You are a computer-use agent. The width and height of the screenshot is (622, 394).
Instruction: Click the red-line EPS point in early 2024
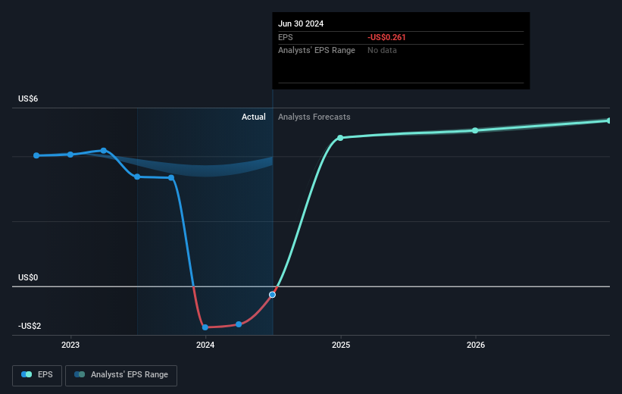tap(239, 324)
